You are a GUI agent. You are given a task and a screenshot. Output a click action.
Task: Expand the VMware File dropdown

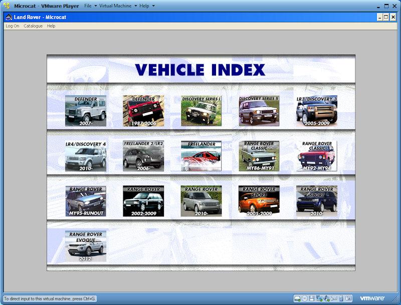(90, 6)
